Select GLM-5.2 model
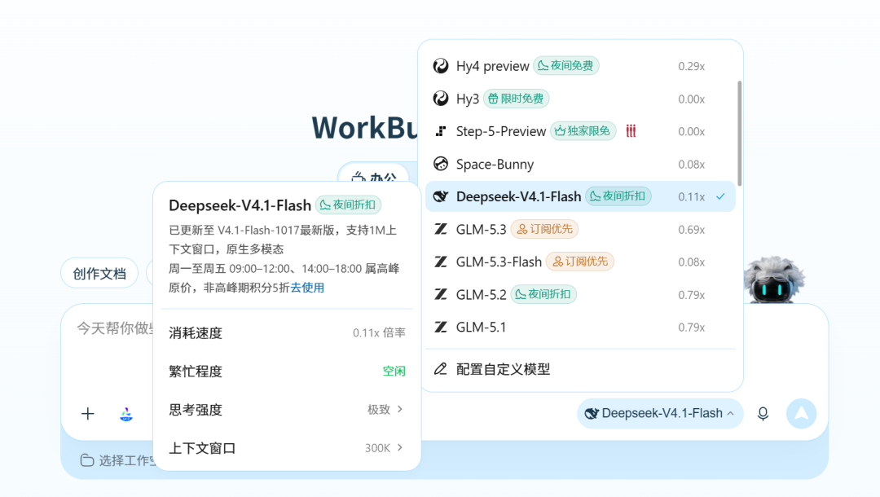The width and height of the screenshot is (880, 497). point(580,294)
